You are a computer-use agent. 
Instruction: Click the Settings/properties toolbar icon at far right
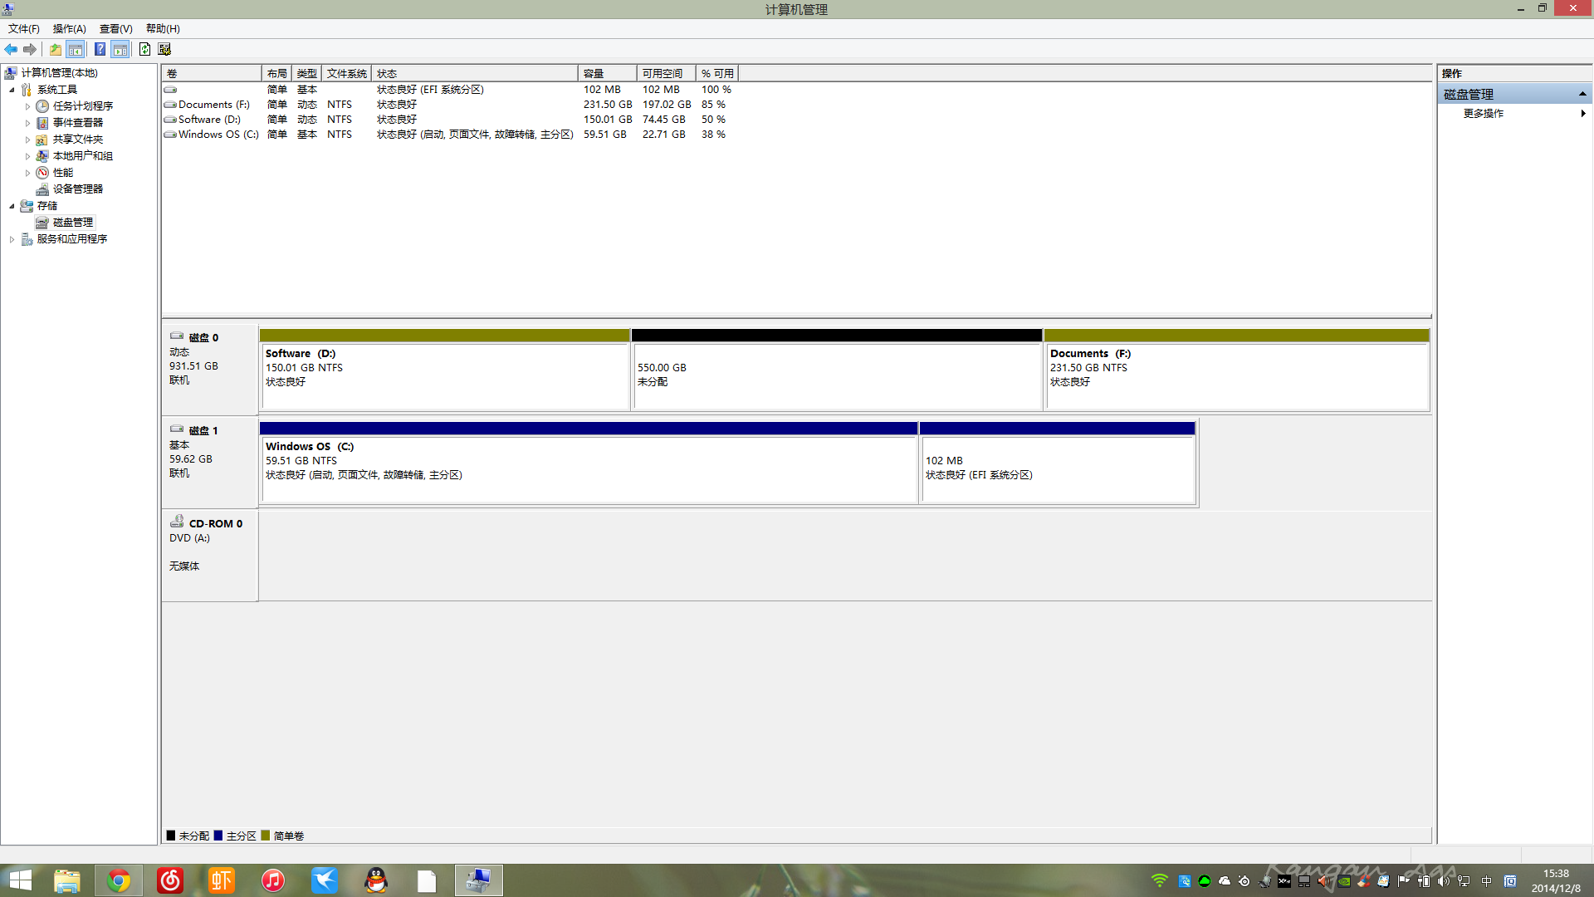[164, 50]
